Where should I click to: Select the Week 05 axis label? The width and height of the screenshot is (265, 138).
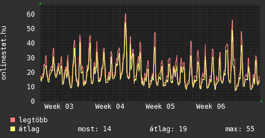(x=160, y=107)
